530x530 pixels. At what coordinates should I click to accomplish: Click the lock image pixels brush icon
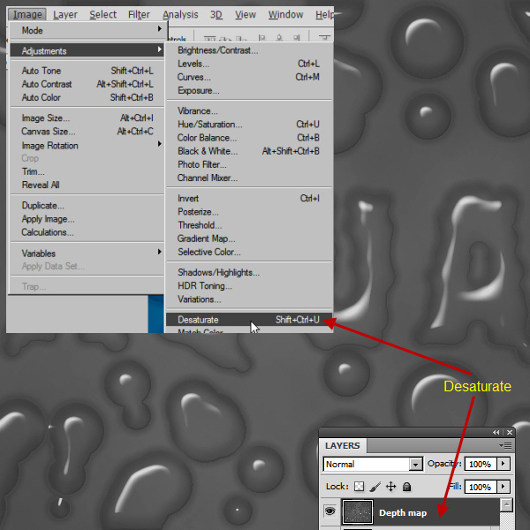pyautogui.click(x=375, y=487)
